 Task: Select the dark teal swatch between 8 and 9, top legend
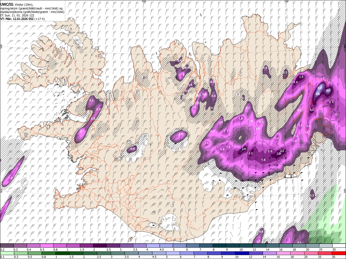coord(219,246)
